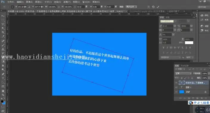Open the 文件(F) menu
Screen dimensions: 210x113
click(x=11, y=2)
